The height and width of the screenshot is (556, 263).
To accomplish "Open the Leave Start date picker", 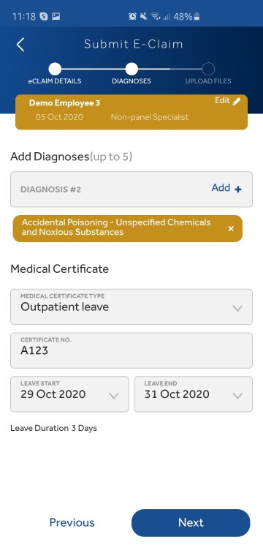I will coord(69,394).
